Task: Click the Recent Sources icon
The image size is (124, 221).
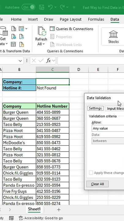Action: coord(22,37)
